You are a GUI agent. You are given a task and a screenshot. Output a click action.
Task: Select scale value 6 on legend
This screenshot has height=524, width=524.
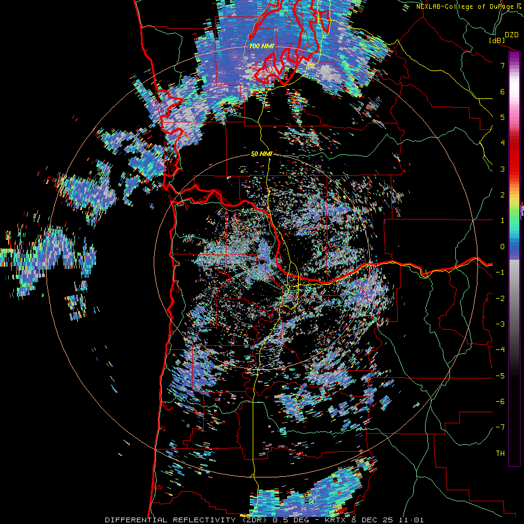[x=502, y=91]
